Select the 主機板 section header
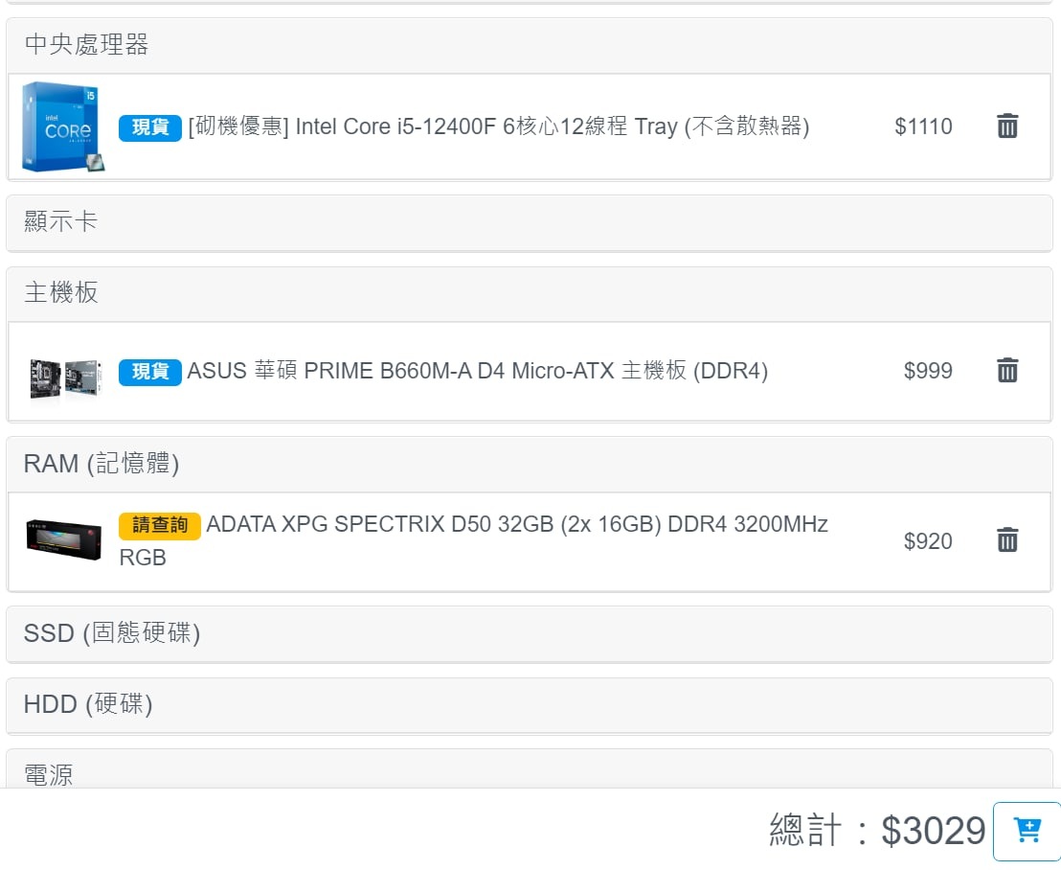The width and height of the screenshot is (1061, 870). [x=530, y=294]
